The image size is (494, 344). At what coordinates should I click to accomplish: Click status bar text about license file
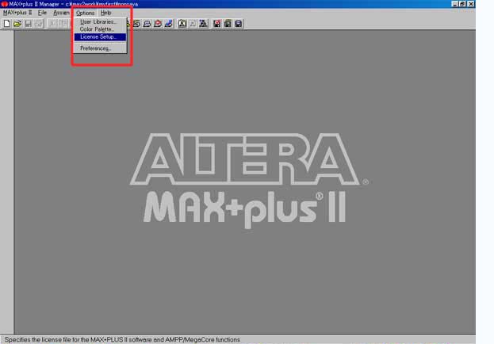coord(122,340)
